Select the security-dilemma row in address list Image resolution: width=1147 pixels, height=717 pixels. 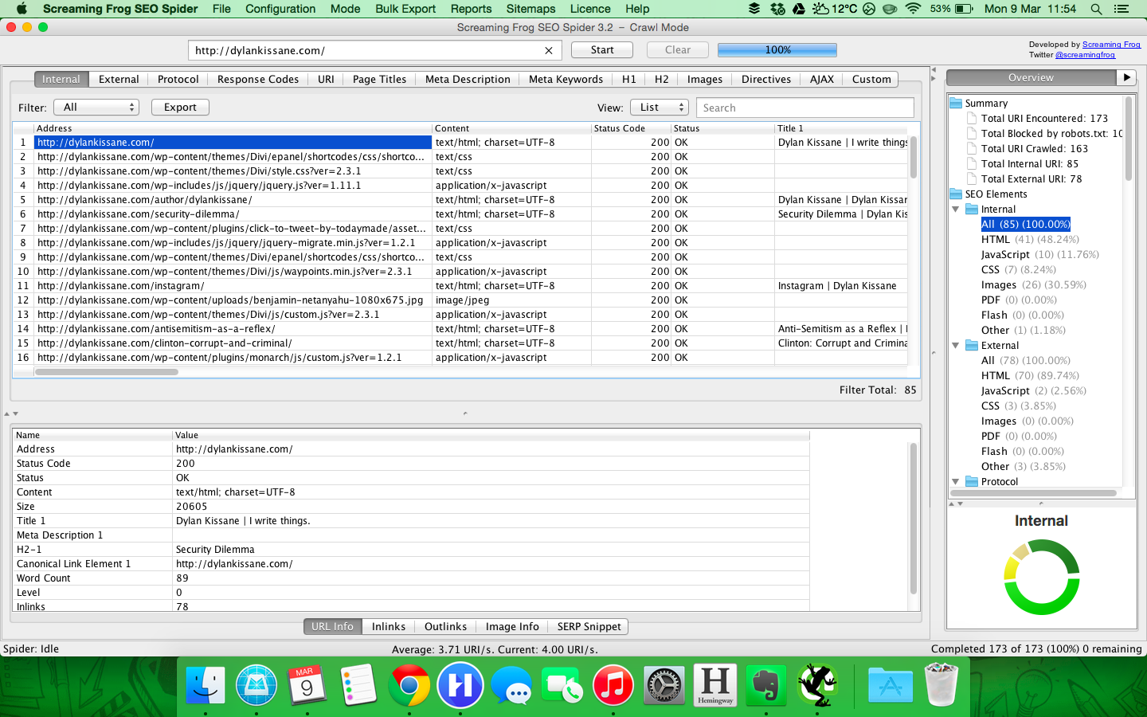click(x=460, y=214)
